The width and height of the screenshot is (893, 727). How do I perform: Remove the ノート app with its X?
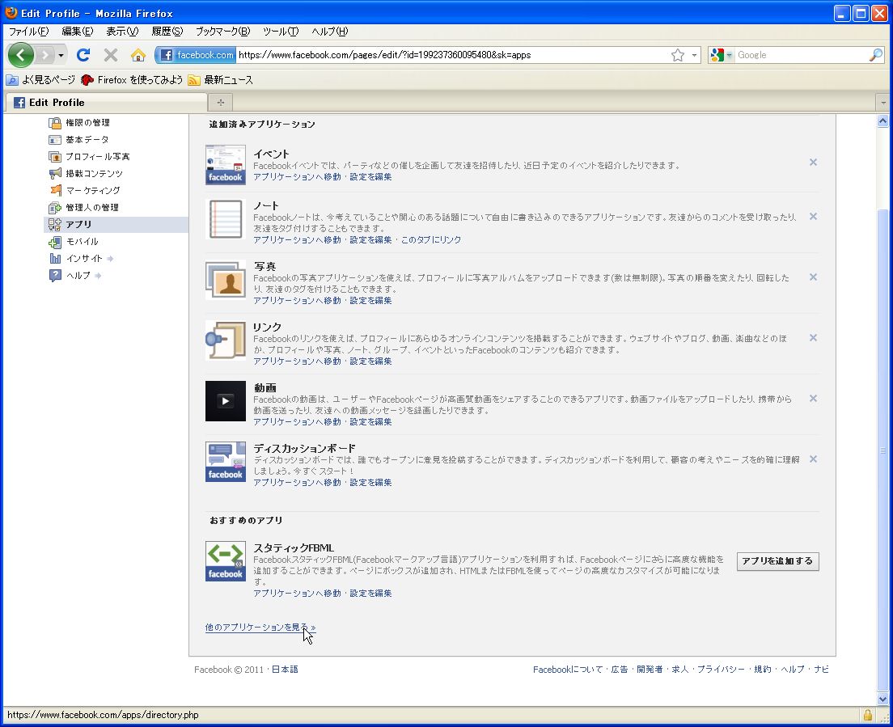coord(813,217)
